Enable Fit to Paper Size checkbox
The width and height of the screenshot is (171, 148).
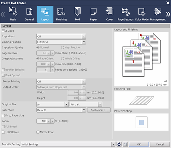point(3,116)
